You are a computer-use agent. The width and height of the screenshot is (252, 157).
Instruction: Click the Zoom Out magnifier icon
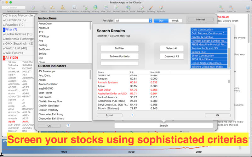[x=231, y=8]
